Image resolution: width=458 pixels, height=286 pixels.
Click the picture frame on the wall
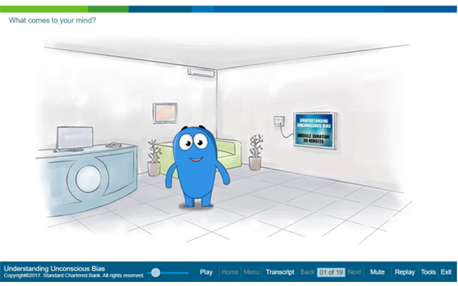165,112
